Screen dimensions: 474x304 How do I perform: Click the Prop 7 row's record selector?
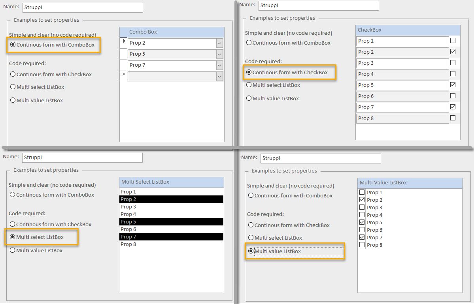(x=123, y=65)
